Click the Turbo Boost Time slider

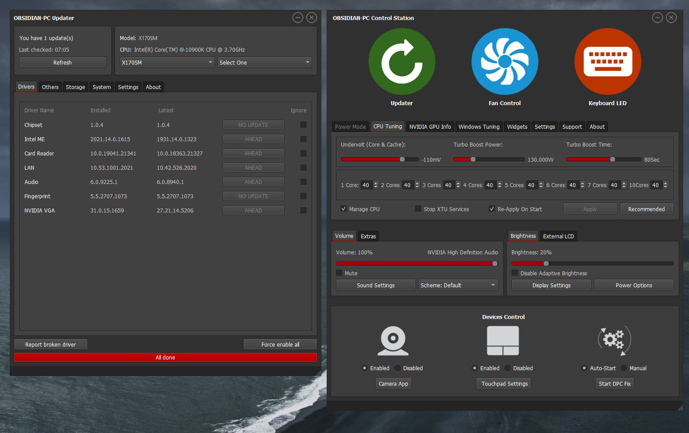point(604,159)
